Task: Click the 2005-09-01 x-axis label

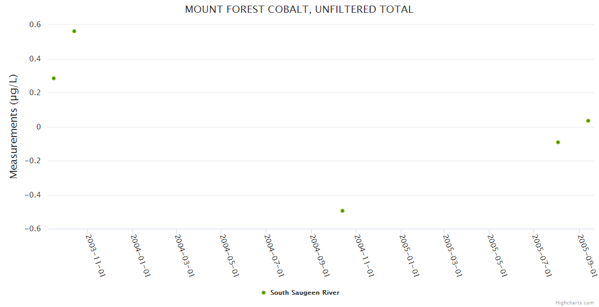Action: click(587, 255)
